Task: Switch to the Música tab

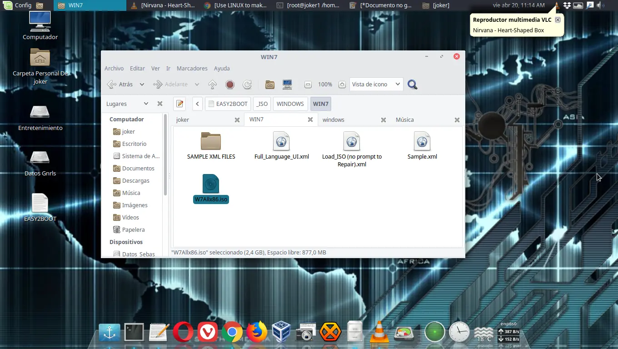Action: point(404,120)
